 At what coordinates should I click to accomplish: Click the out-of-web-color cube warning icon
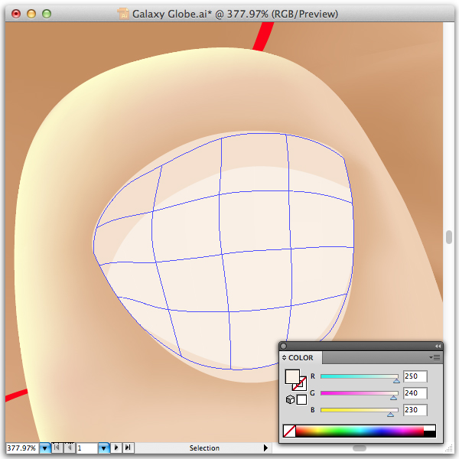click(x=290, y=399)
